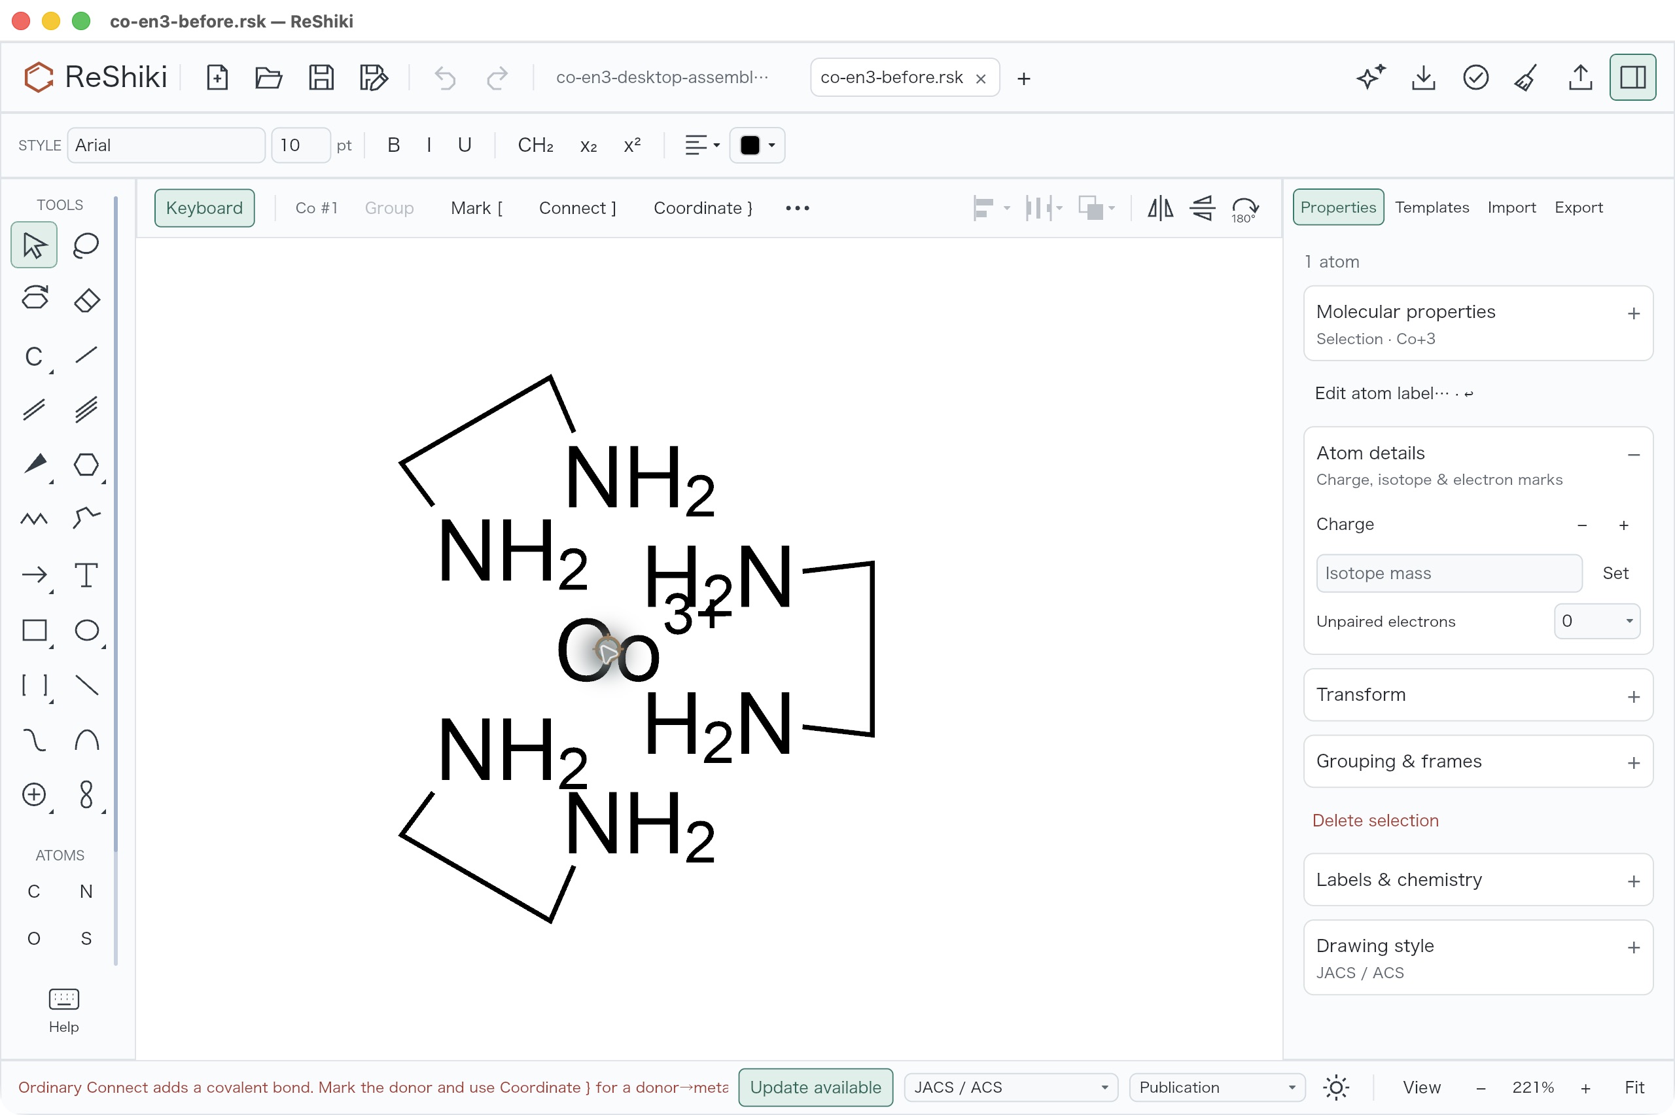Screen dimensions: 1675x1115
Task: Open a file with folder icon
Action: (x=268, y=77)
